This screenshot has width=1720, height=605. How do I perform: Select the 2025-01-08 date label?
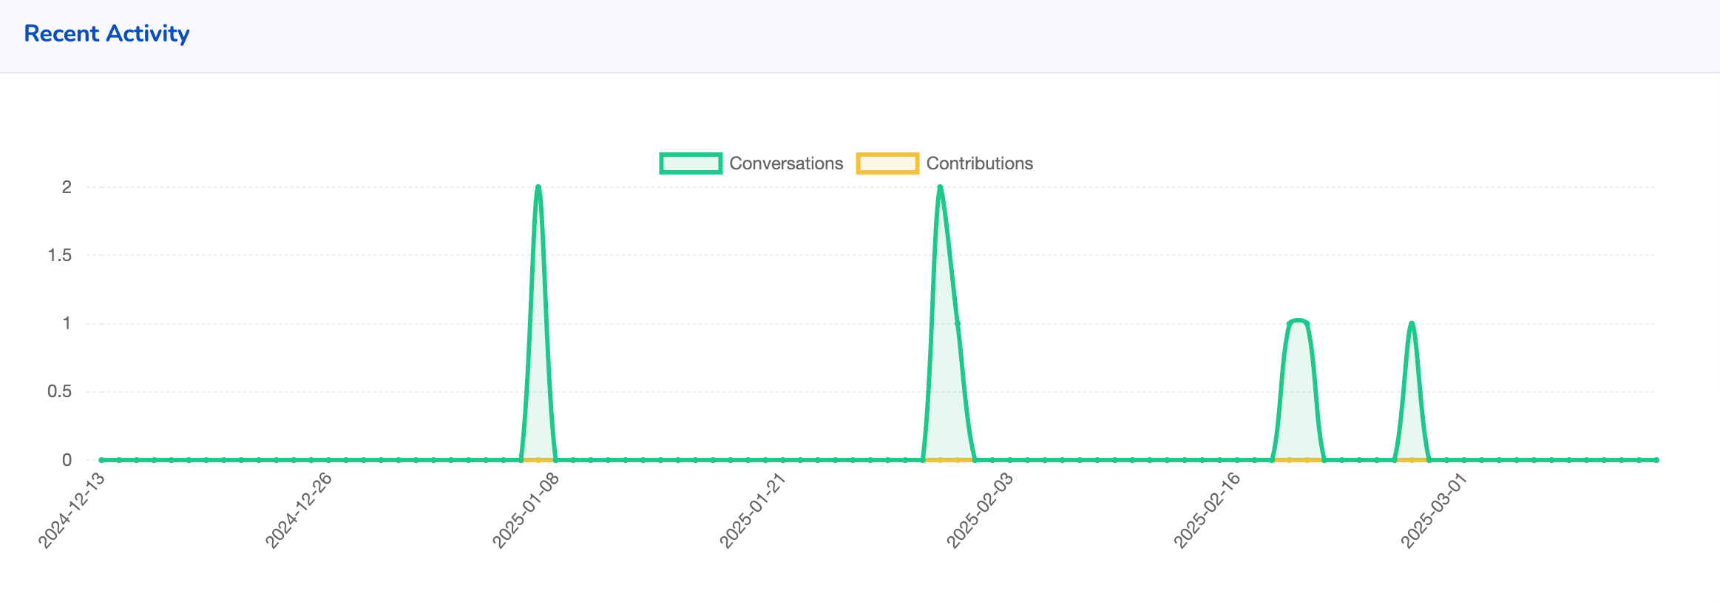(x=527, y=510)
